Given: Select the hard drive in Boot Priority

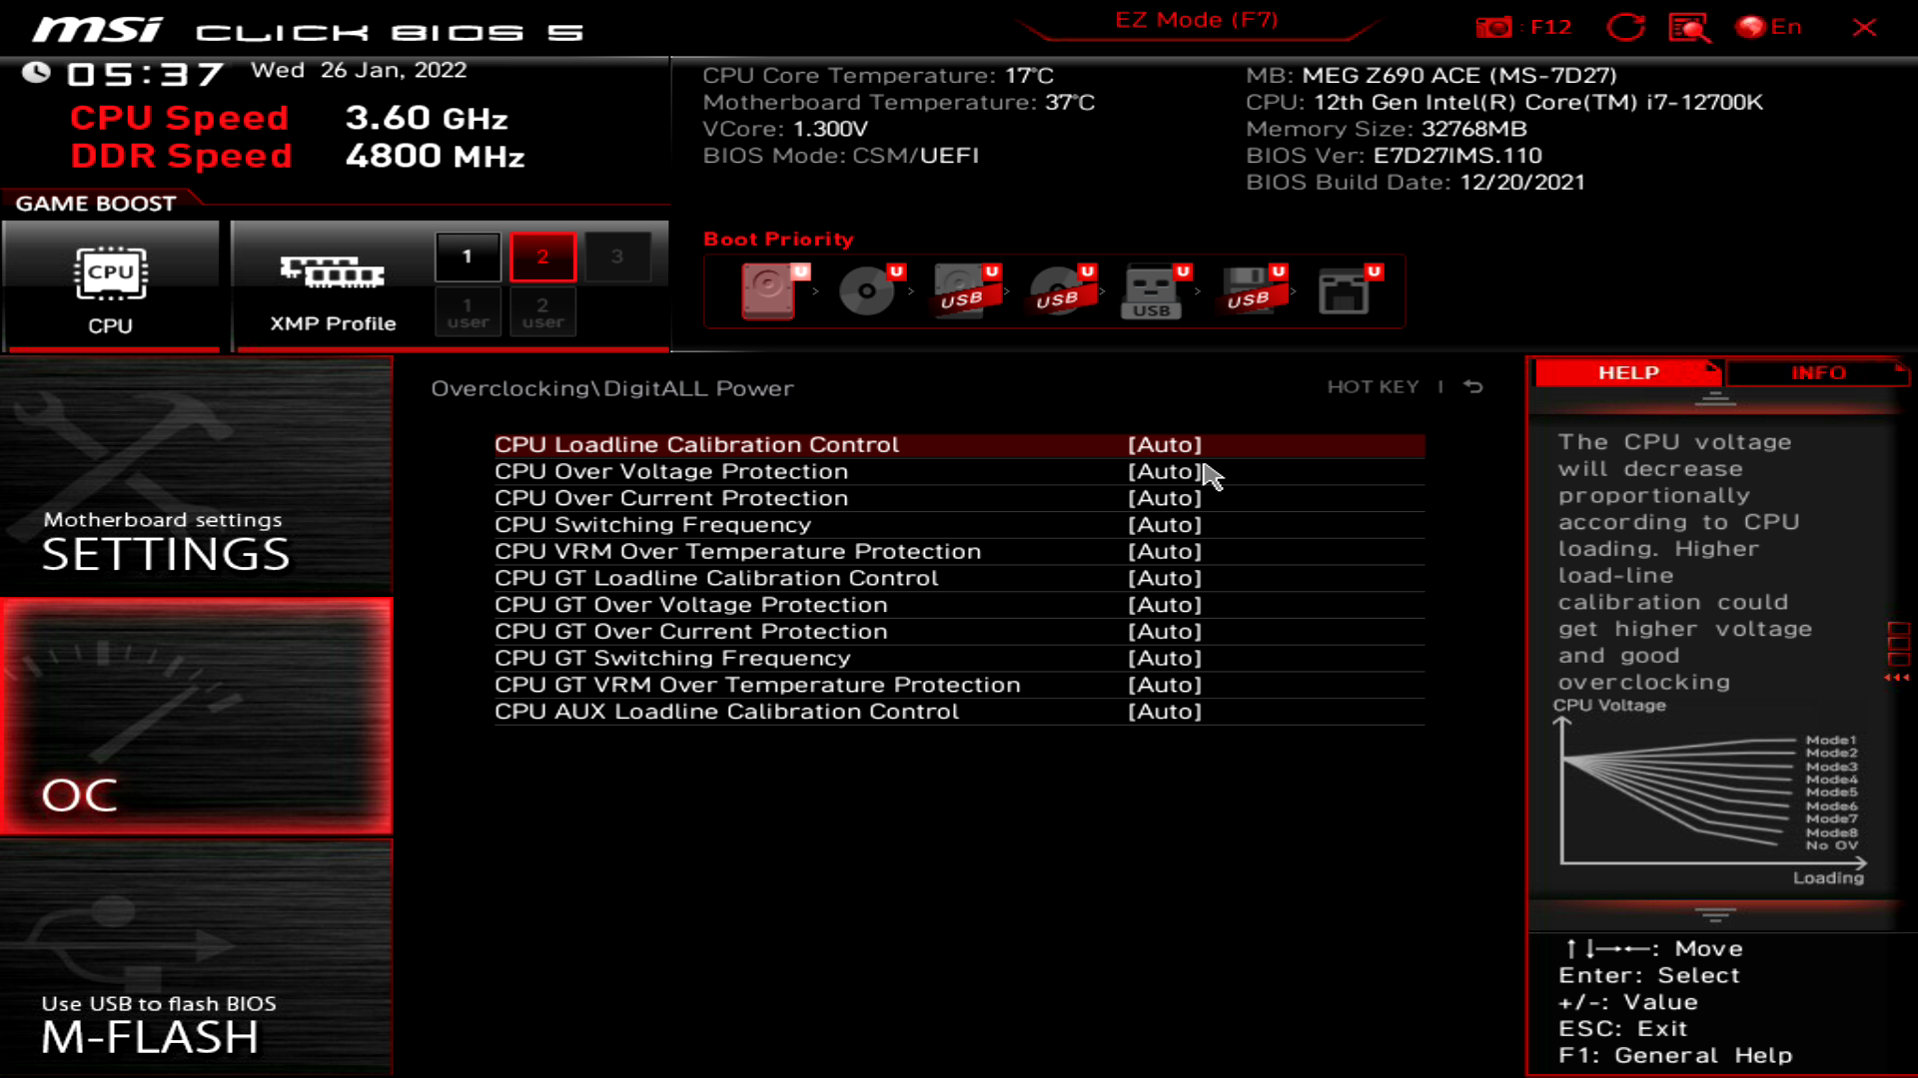Looking at the screenshot, I should (x=767, y=291).
